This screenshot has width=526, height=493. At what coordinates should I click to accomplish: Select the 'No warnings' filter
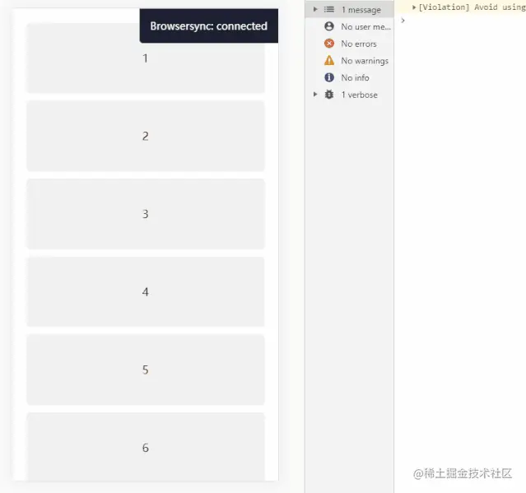tap(349, 61)
